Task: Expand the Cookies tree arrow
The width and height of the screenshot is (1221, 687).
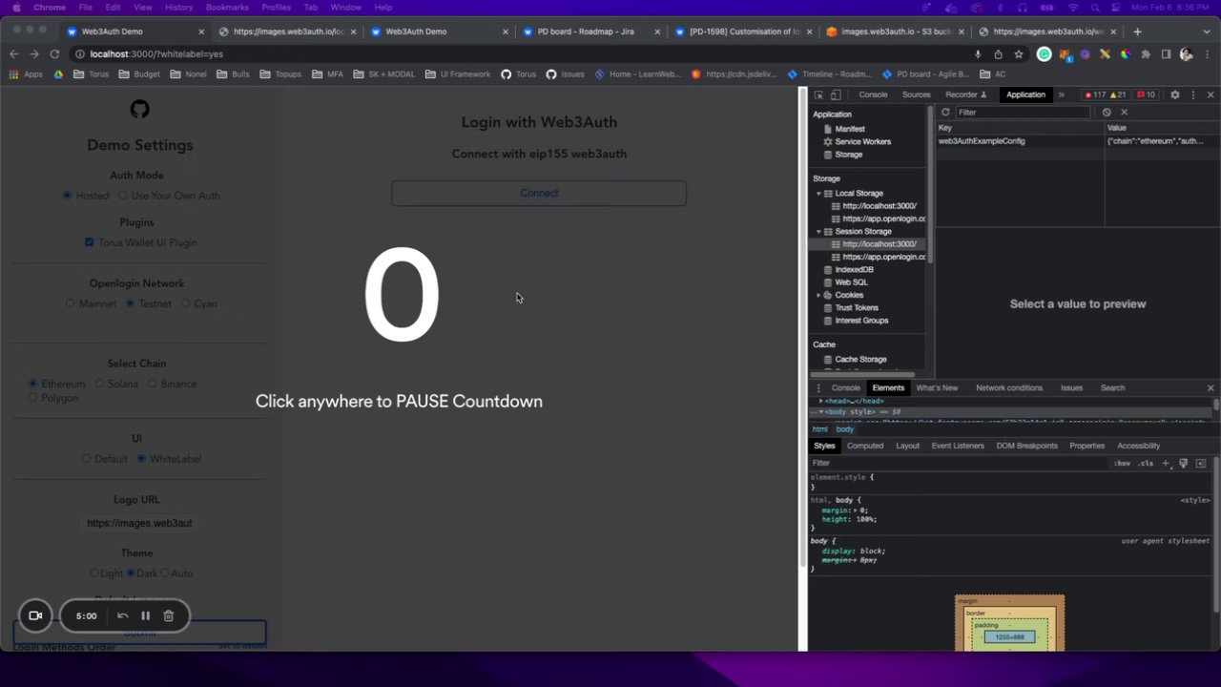Action: coord(818,295)
